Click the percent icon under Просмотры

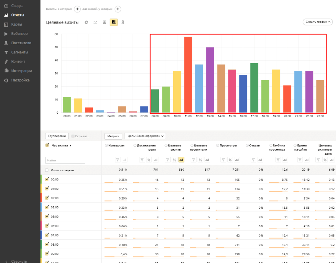click(x=230, y=160)
